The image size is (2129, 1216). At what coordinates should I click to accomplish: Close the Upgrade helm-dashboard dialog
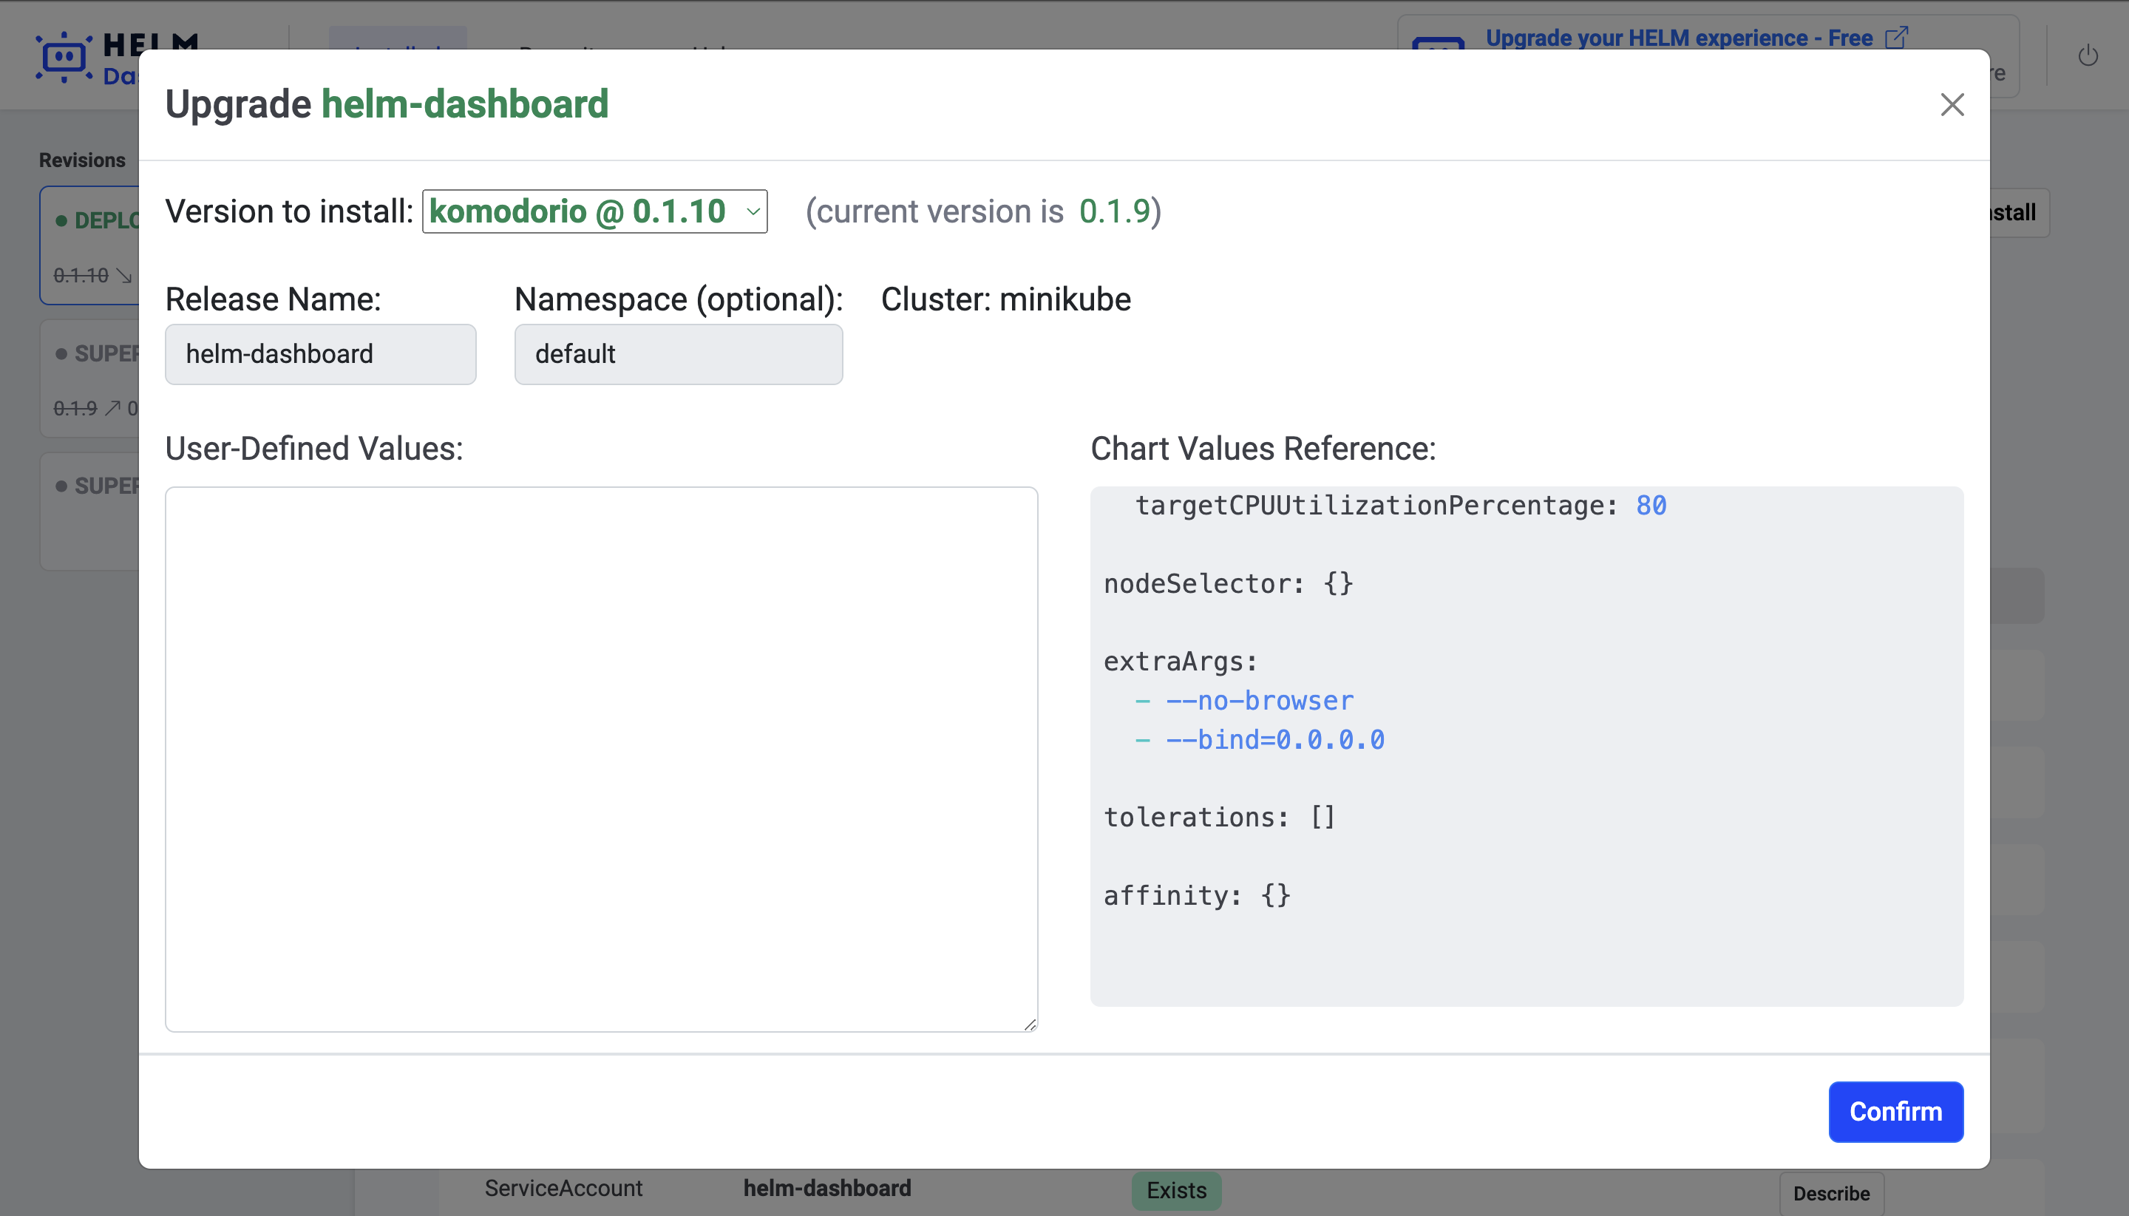1951,104
